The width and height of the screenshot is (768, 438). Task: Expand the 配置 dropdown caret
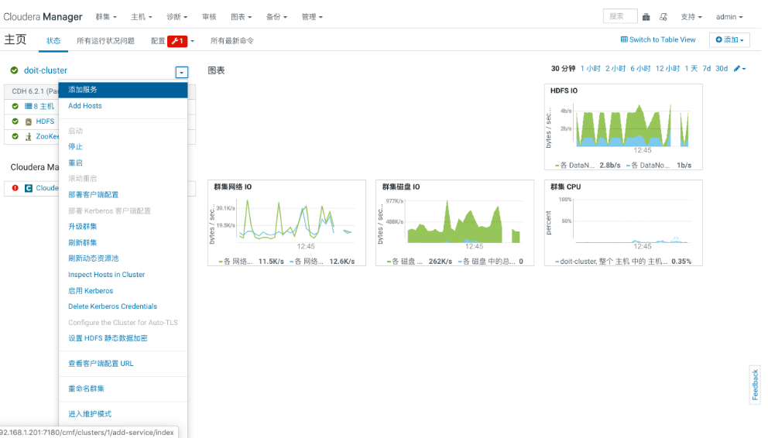pos(193,41)
